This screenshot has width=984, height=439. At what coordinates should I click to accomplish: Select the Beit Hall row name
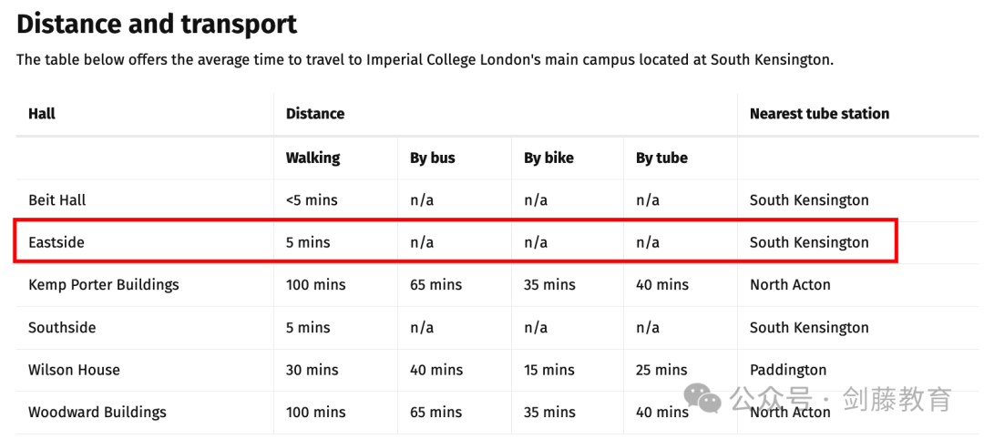point(57,200)
